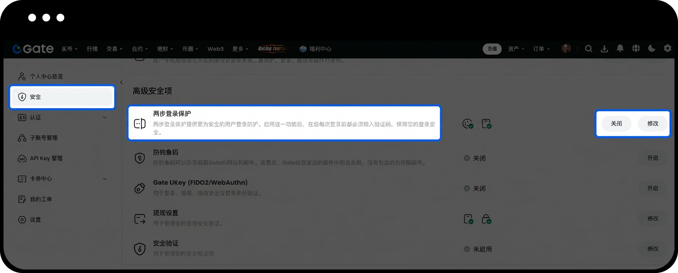This screenshot has height=273, width=678.
Task: Turn off two-step login protection with 关闭
Action: 616,124
